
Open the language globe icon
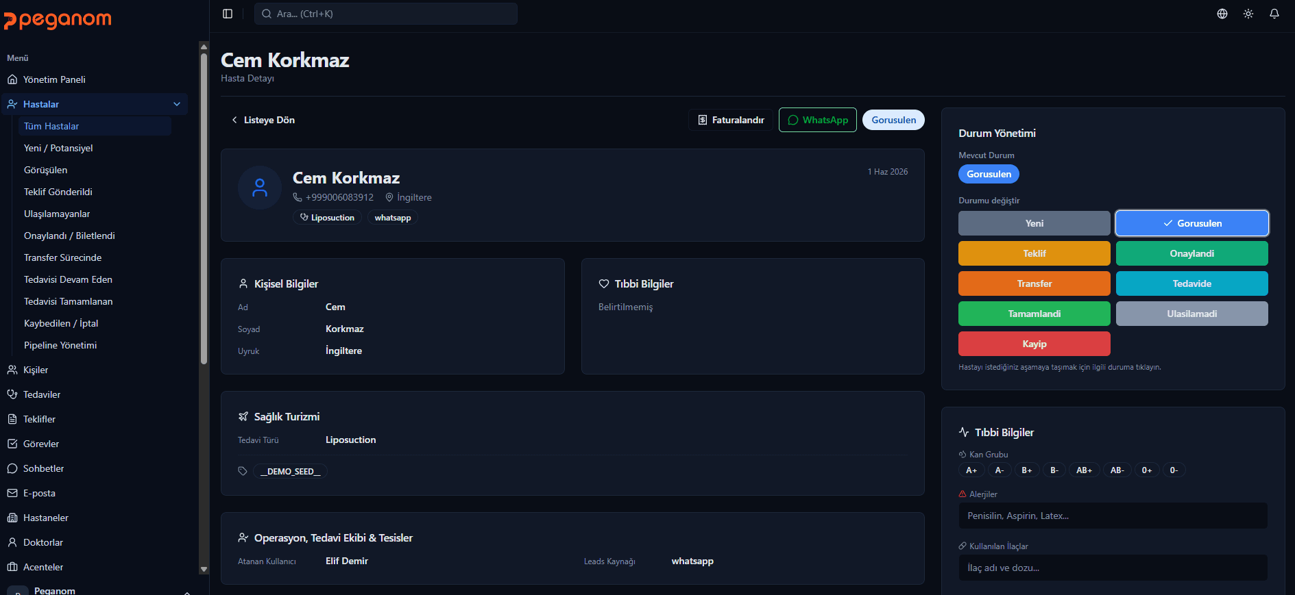click(1222, 14)
